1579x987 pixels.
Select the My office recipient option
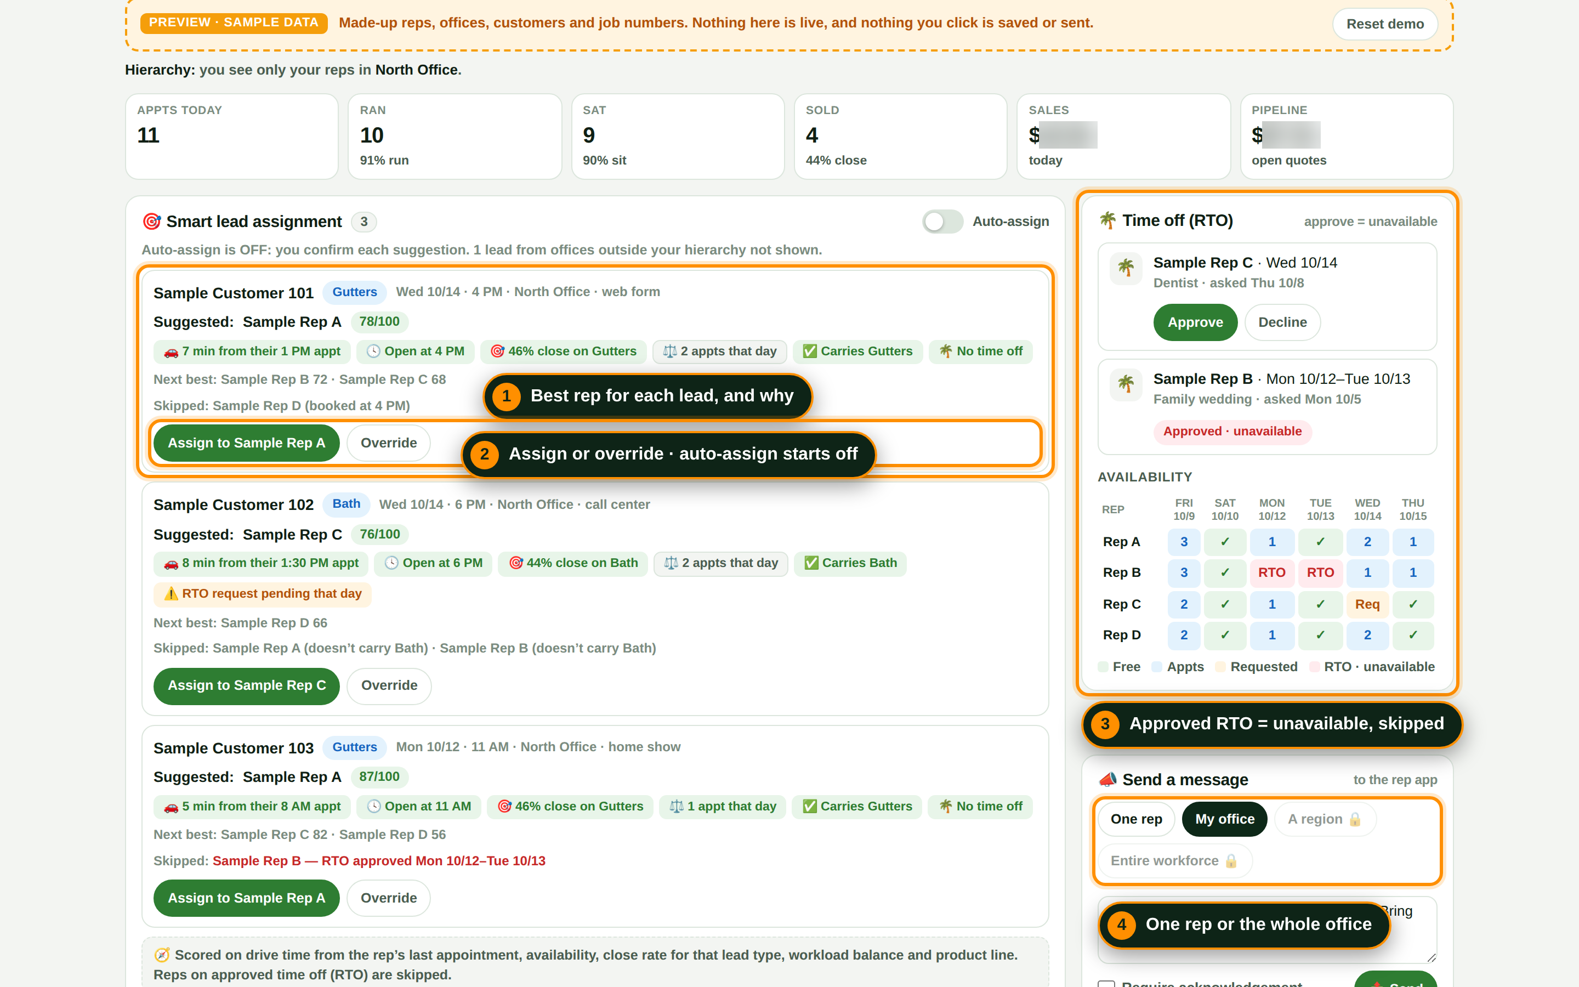tap(1225, 819)
